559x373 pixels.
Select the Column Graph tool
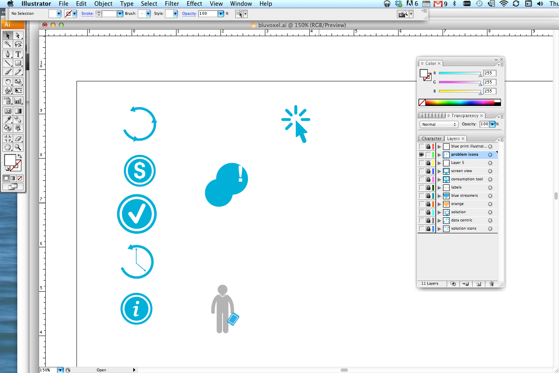(18, 101)
